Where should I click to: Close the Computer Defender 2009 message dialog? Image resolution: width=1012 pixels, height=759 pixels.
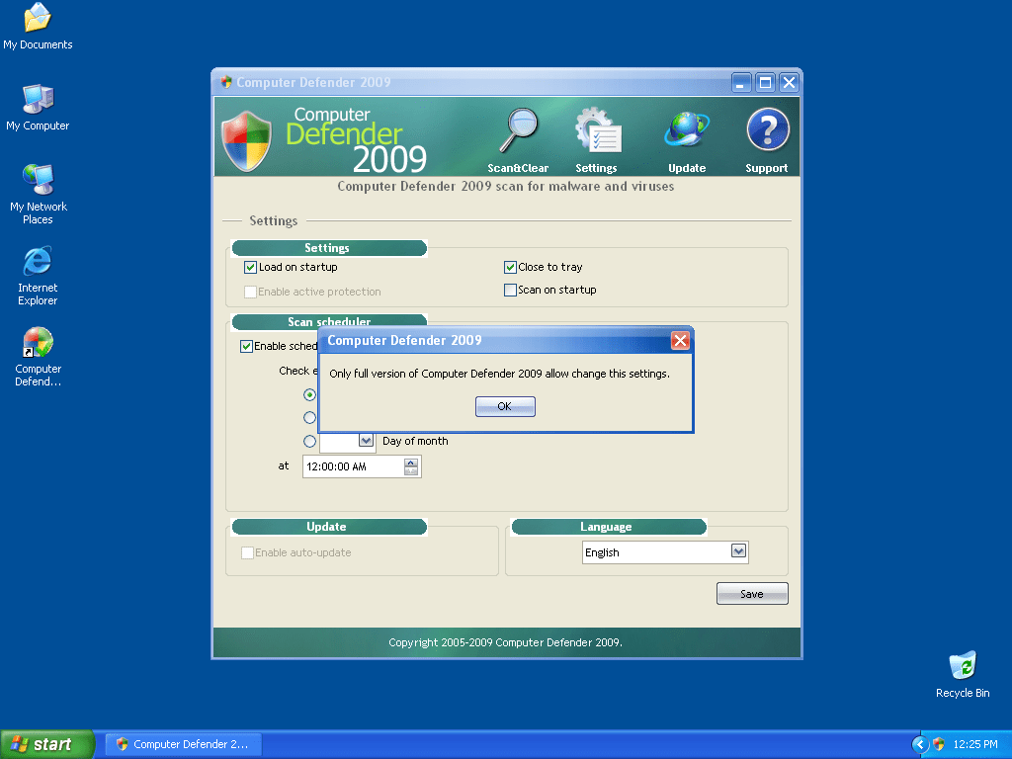[x=680, y=341]
